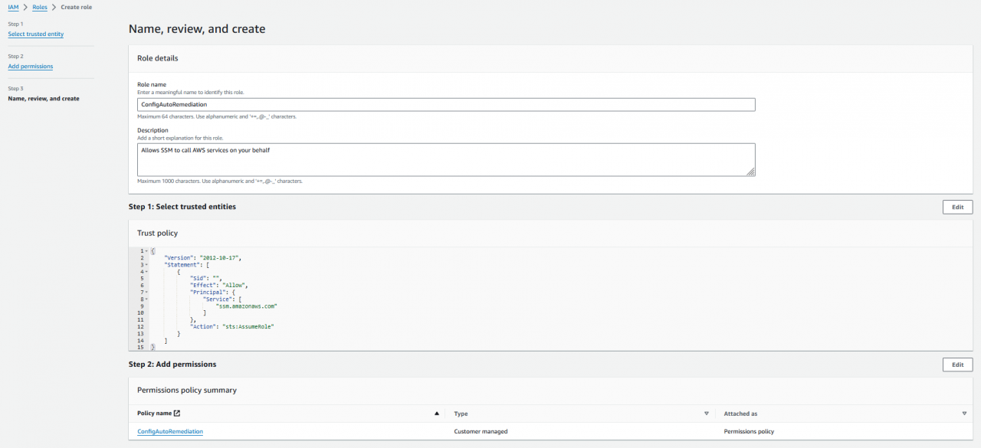
Task: Sort by Attached as column arrow
Action: [x=964, y=414]
